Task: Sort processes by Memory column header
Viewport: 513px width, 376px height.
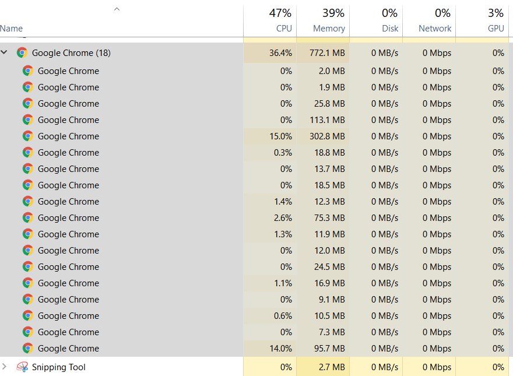Action: [323, 20]
